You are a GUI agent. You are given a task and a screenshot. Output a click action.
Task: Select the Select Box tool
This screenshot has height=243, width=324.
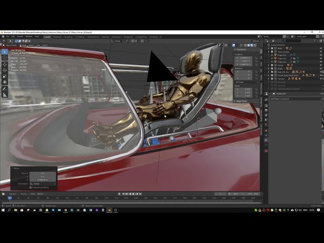[x=5, y=52]
